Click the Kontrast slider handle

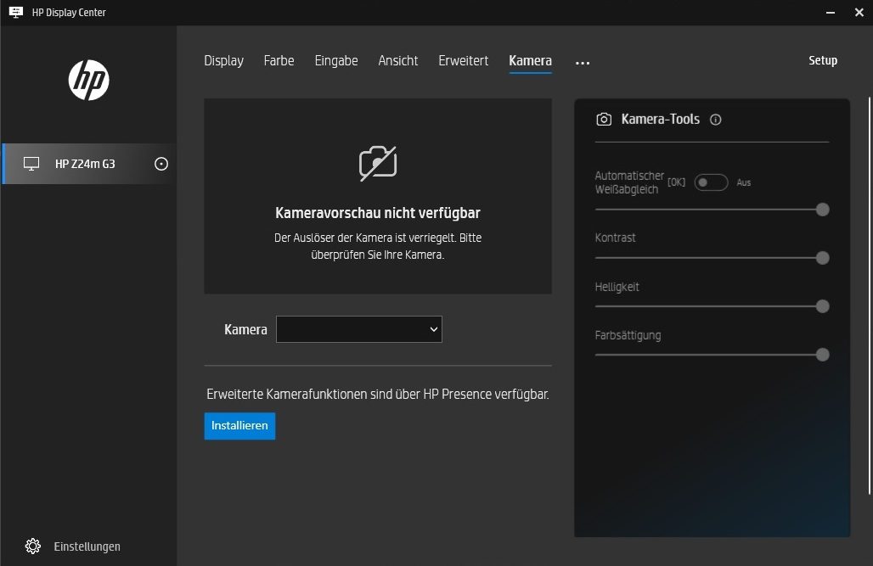point(822,258)
